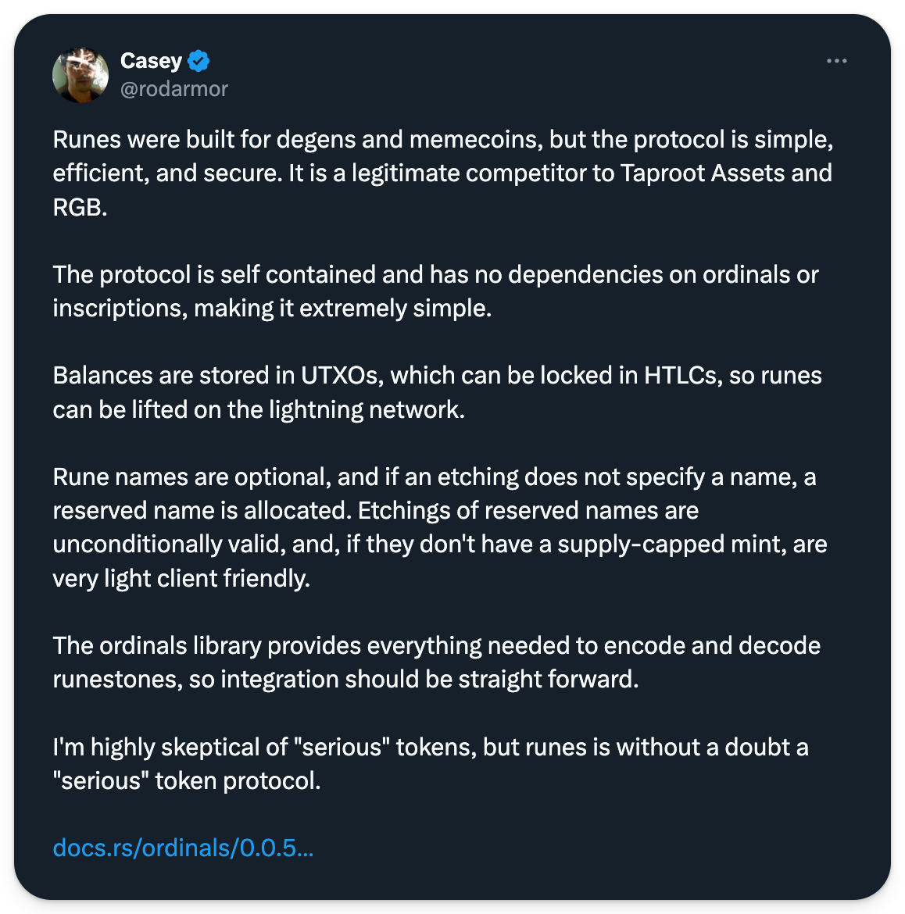The height and width of the screenshot is (914, 905).
Task: Click the words "token protocol." ending the tweet
Action: tap(238, 781)
